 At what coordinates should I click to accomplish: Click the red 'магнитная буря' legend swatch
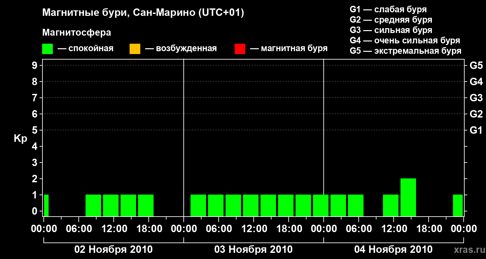coord(240,49)
